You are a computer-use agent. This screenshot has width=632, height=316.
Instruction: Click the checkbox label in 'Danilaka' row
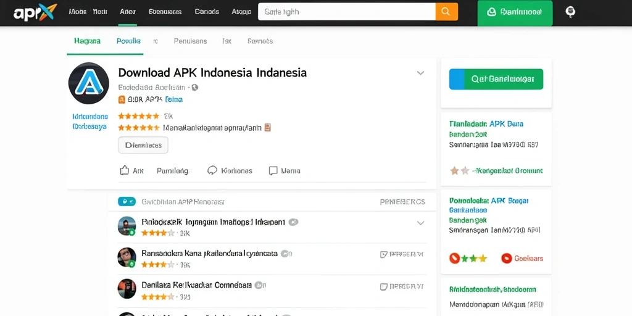tap(402, 286)
